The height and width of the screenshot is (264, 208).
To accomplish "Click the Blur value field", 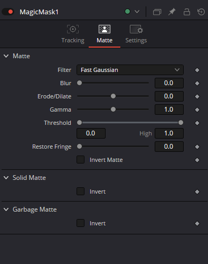I will point(169,83).
